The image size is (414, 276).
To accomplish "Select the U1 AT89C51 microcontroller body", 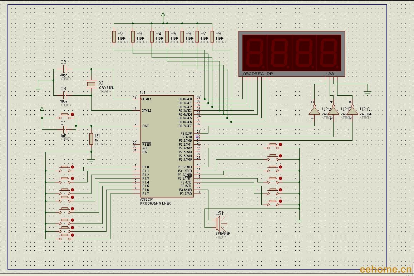I will click(167, 146).
